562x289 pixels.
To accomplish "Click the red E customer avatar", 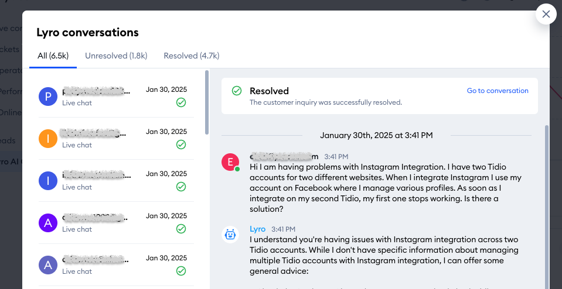I will (x=230, y=161).
